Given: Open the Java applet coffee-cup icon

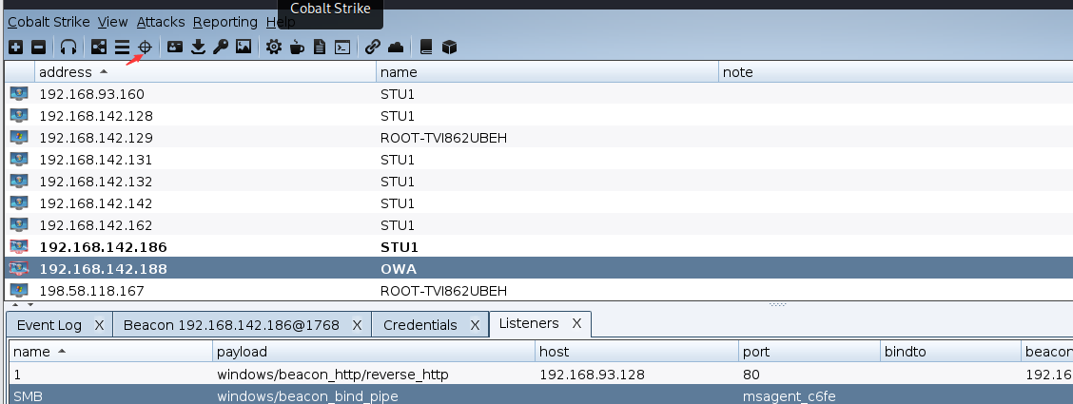Looking at the screenshot, I should (x=297, y=48).
